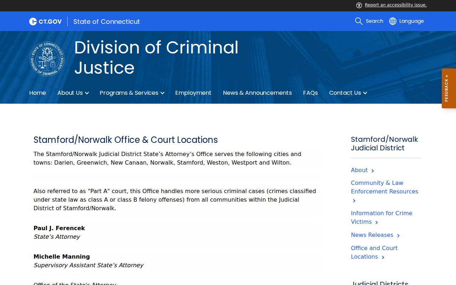The height and width of the screenshot is (285, 456).
Task: Click the Supervisory Assistant State's Attorney title
Action: pos(88,265)
